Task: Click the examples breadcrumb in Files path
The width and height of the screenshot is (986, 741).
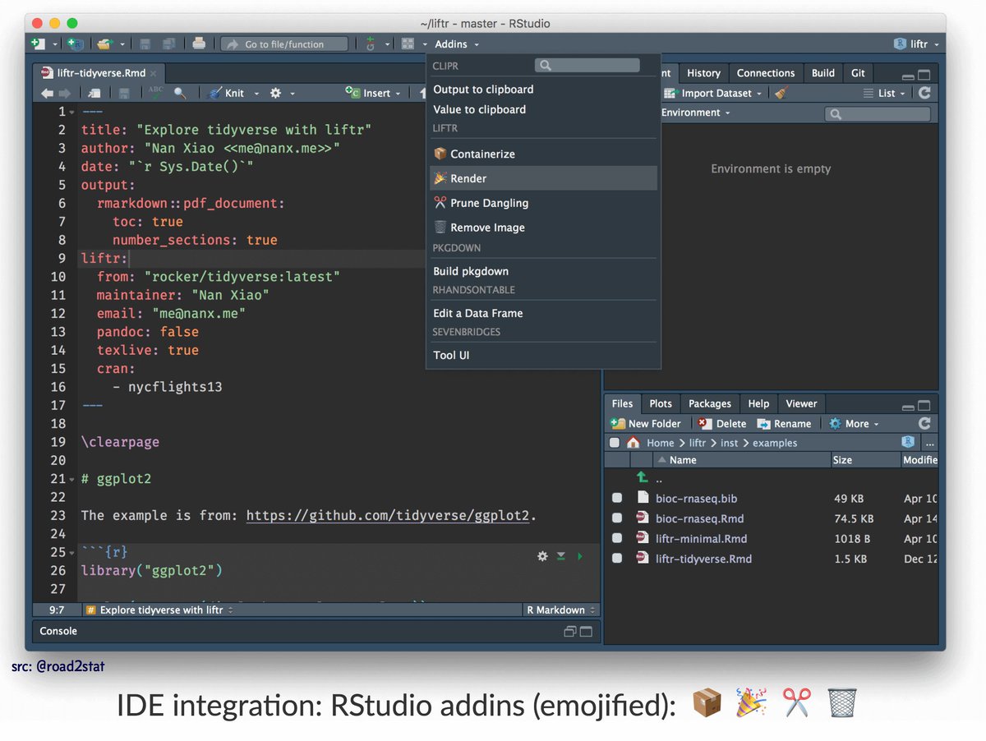Action: [x=775, y=443]
